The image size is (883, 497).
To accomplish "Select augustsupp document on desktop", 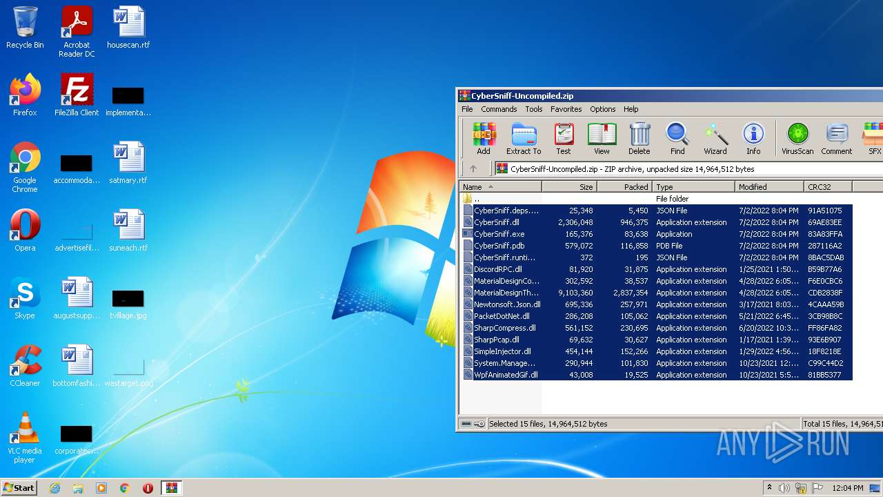I will click(x=77, y=298).
